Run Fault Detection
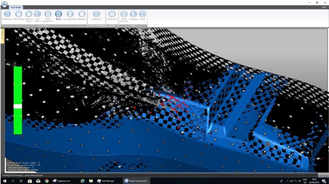This screenshot has width=329, height=184. click(x=124, y=15)
